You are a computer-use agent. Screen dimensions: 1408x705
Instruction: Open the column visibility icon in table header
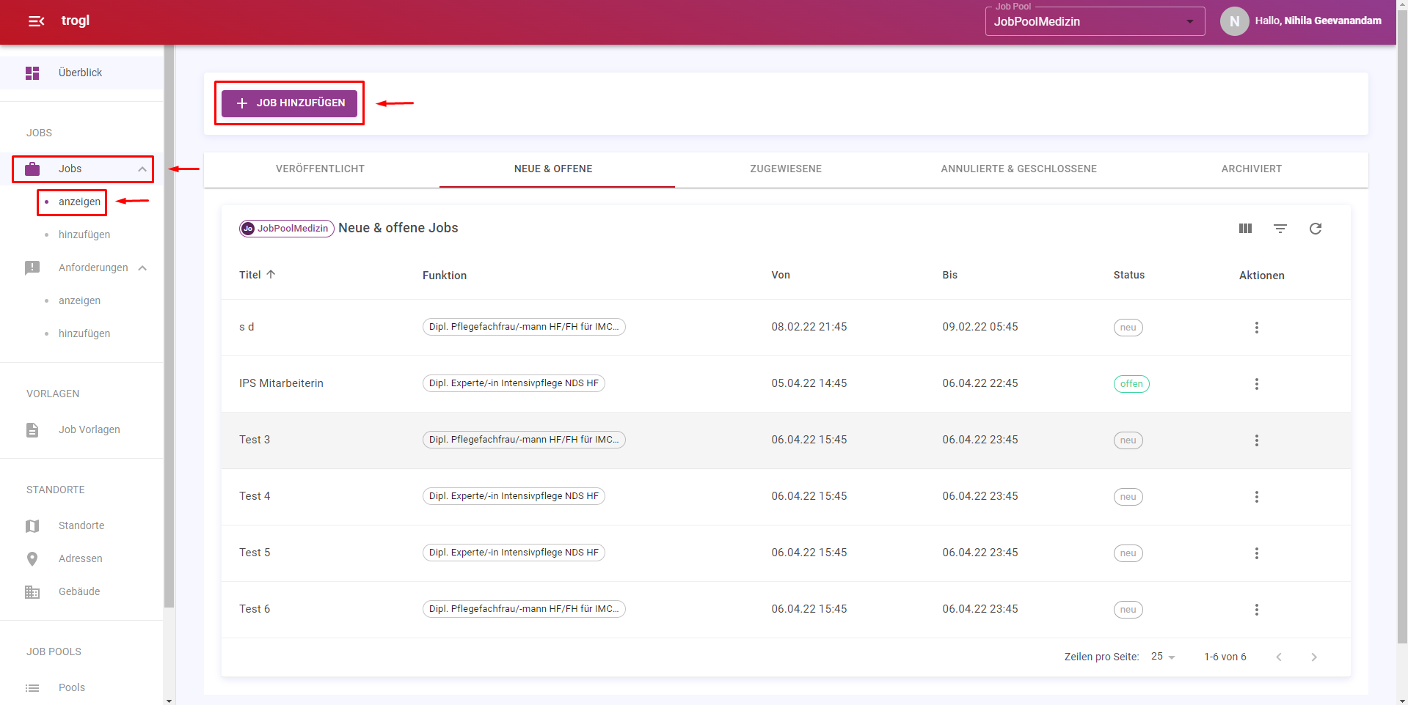click(x=1245, y=229)
